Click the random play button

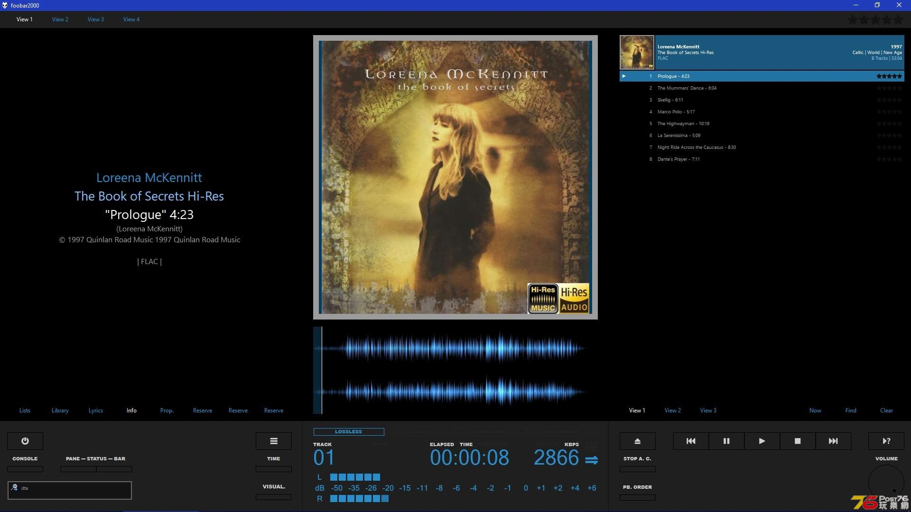886,441
